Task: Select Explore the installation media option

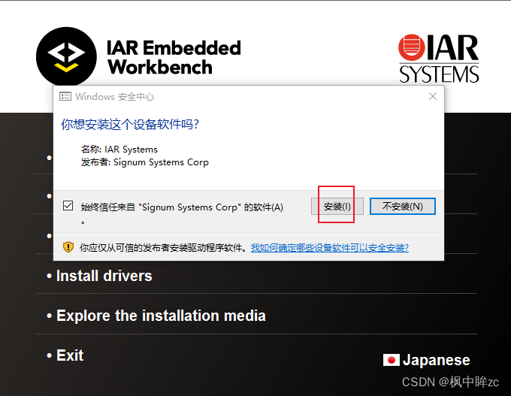Action: (x=161, y=316)
